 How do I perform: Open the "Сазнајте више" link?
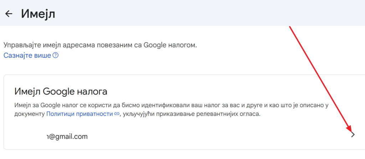(27, 56)
